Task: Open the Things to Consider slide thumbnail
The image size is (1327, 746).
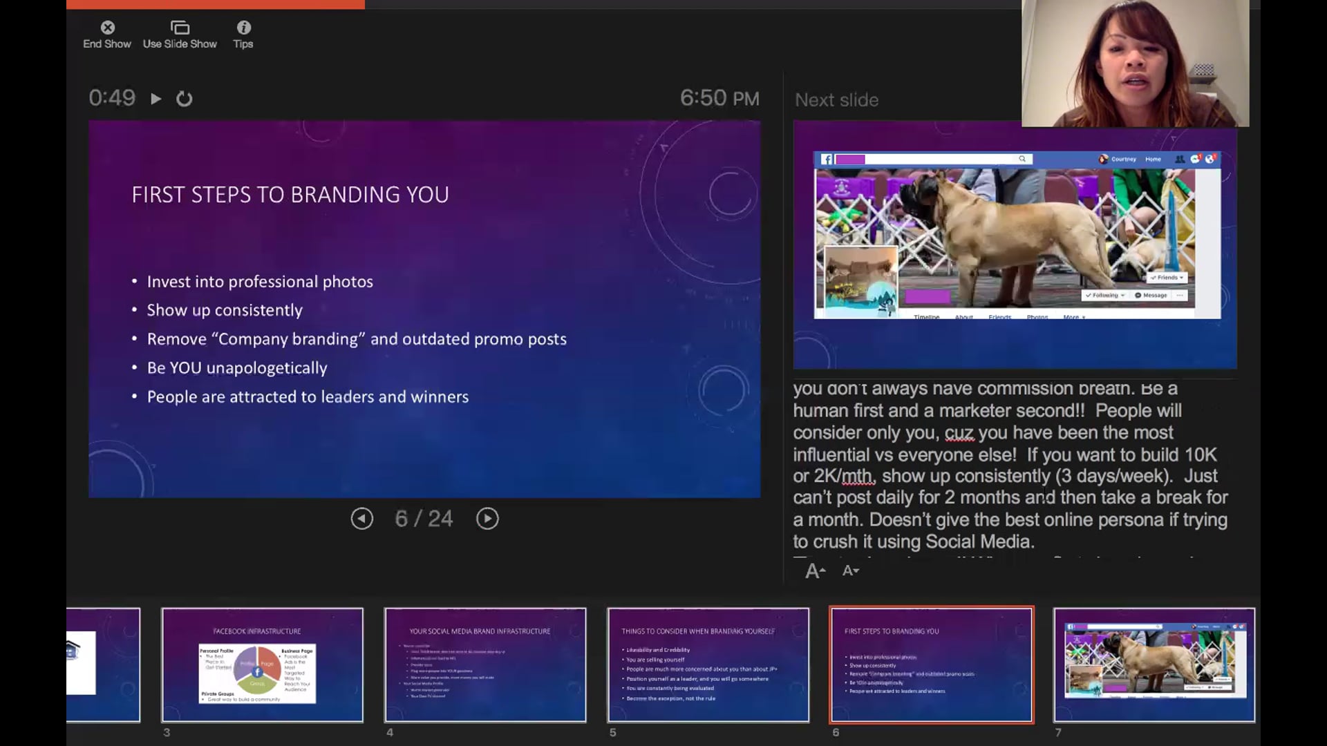Action: (x=708, y=664)
